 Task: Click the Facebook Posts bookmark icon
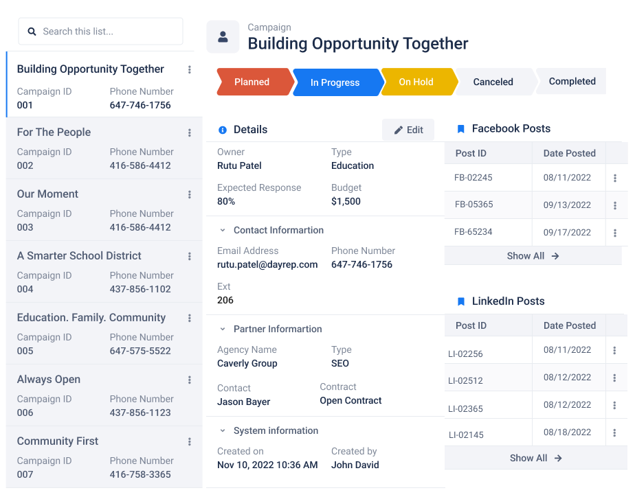[x=460, y=129]
